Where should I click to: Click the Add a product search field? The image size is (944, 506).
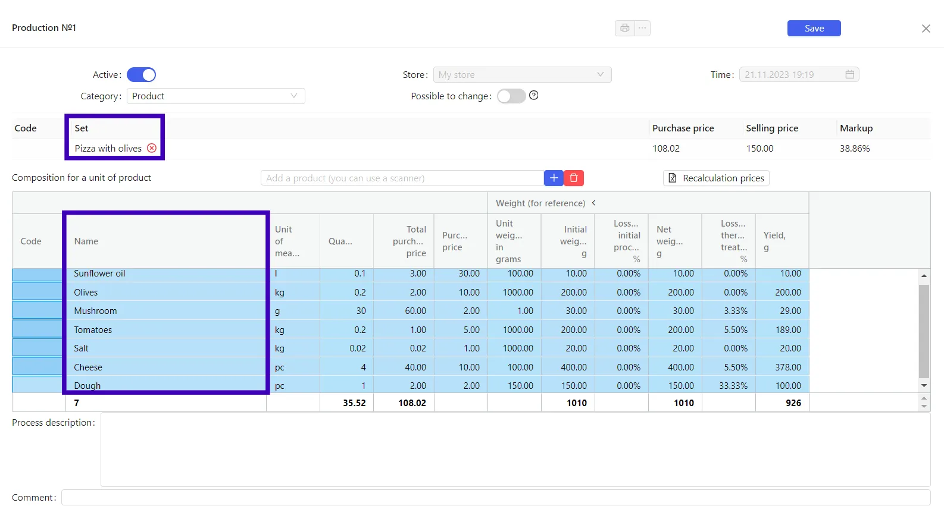(x=402, y=178)
